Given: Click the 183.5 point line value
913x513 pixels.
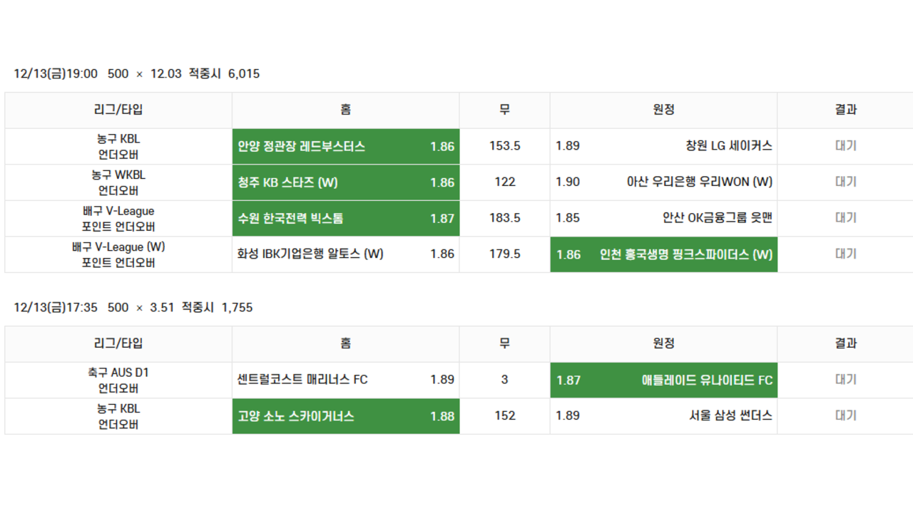Looking at the screenshot, I should (504, 218).
